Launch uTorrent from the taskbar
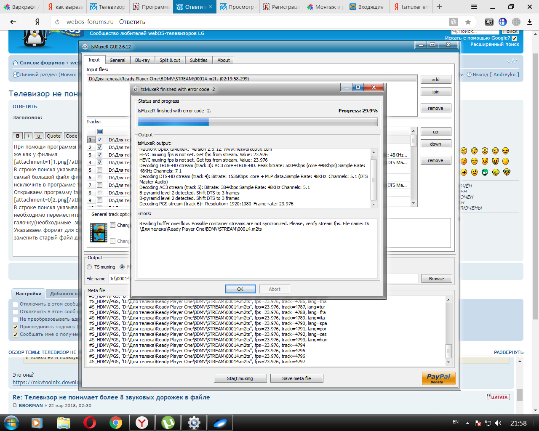539x431 pixels. click(168, 423)
